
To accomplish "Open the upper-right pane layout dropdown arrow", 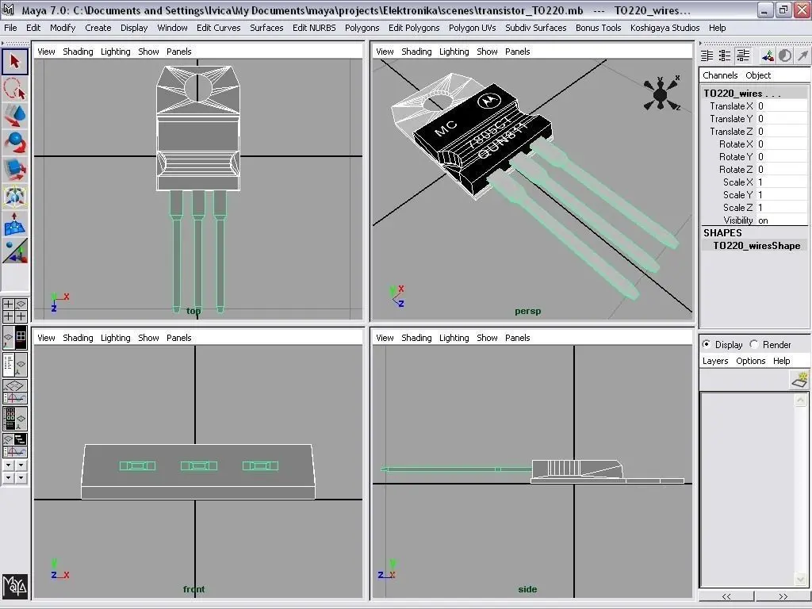I will pyautogui.click(x=21, y=465).
